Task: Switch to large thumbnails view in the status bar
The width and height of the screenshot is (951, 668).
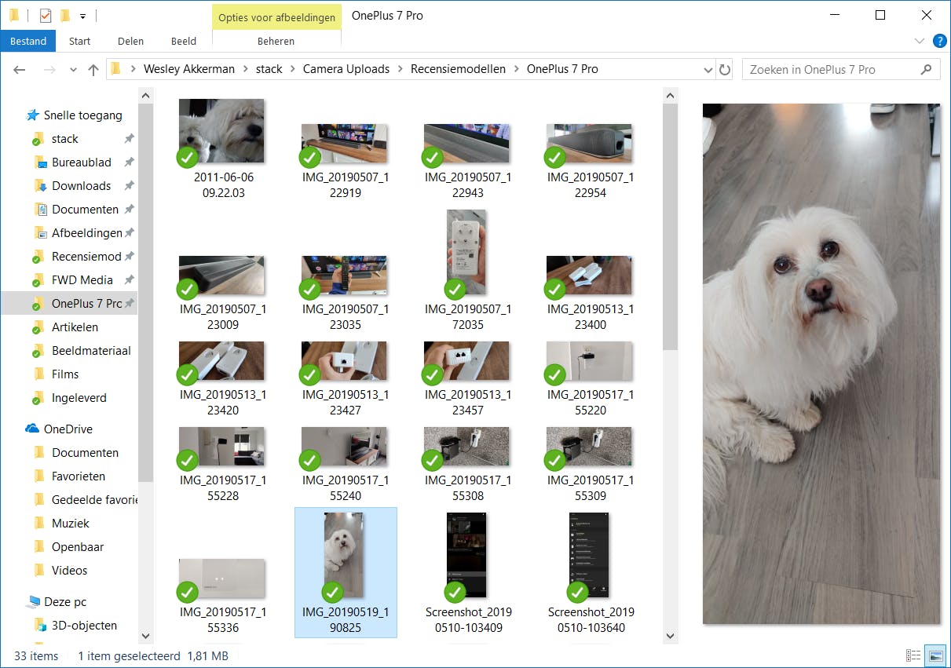Action: click(936, 655)
